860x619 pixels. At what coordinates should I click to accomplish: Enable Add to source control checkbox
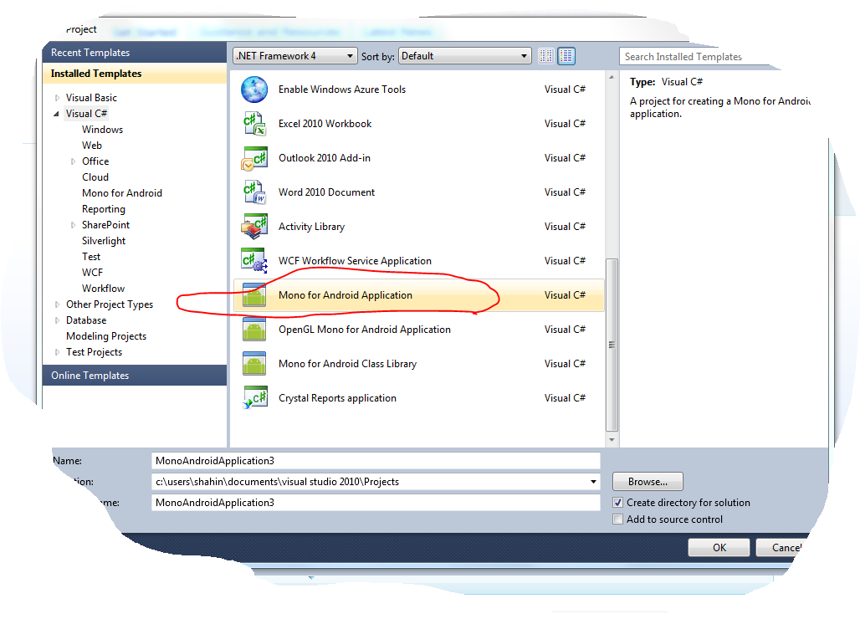(618, 519)
